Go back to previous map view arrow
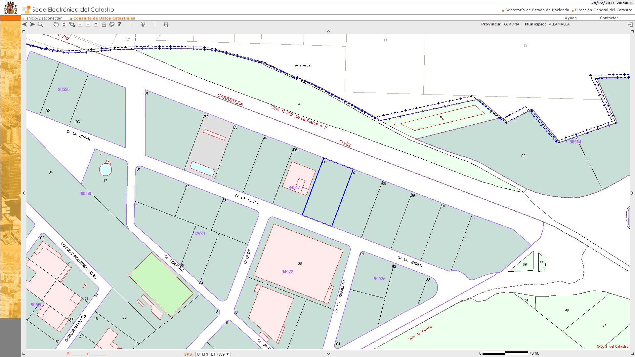 point(25,24)
